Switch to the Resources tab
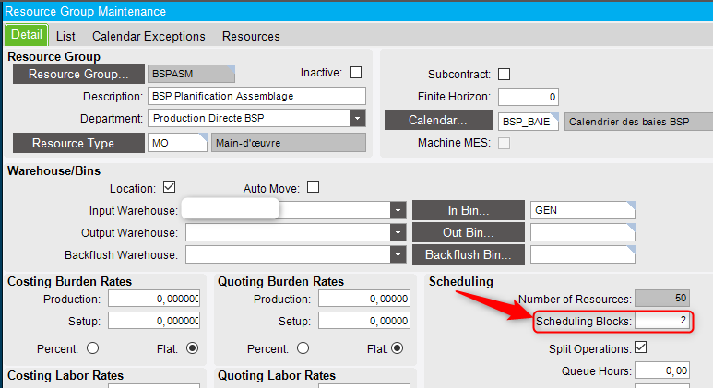The width and height of the screenshot is (713, 388). pyautogui.click(x=251, y=36)
